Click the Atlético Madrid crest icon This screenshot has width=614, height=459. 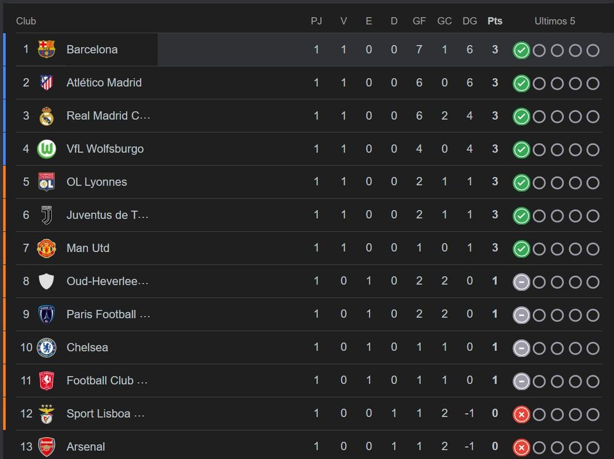(46, 83)
